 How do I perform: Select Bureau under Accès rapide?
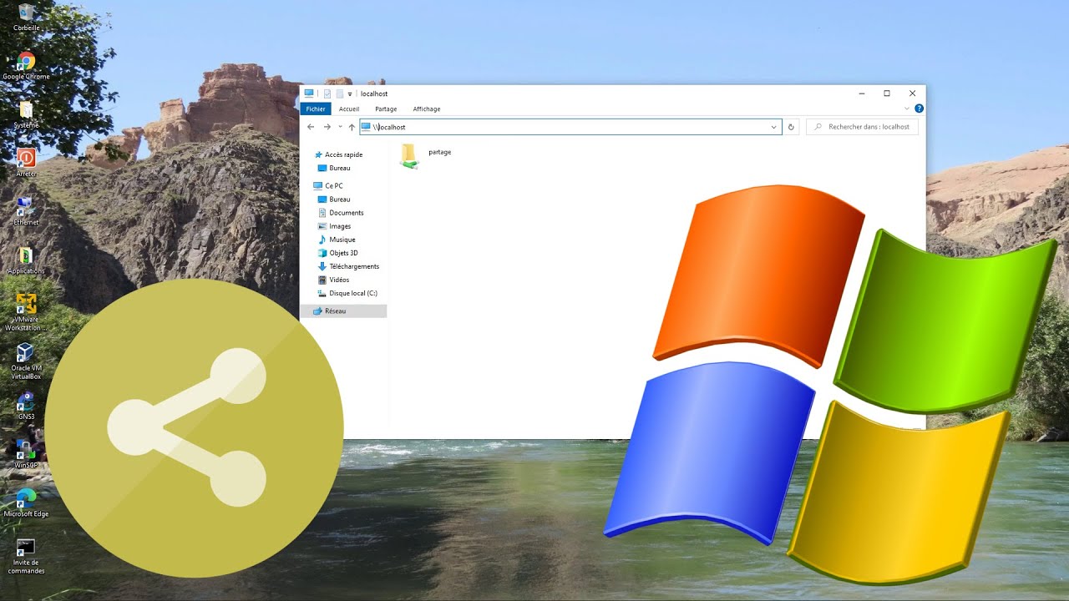tap(334, 168)
